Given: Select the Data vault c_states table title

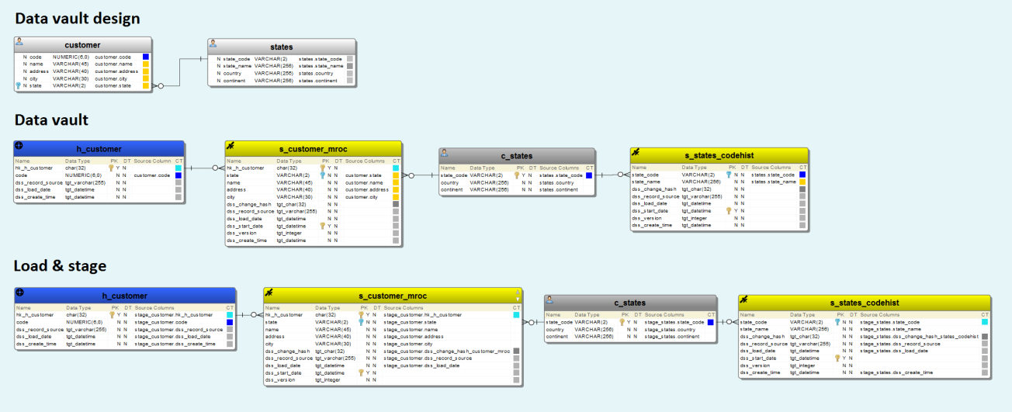Looking at the screenshot, I should [517, 156].
